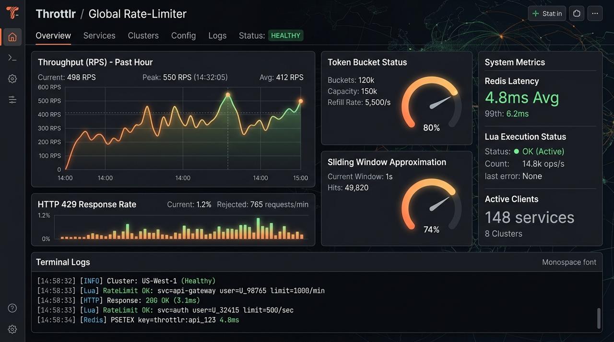Go to the Logs tab

217,36
